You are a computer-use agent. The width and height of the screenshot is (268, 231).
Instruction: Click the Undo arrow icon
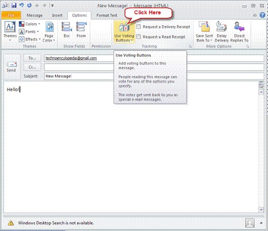point(21,5)
